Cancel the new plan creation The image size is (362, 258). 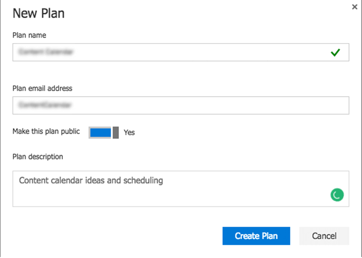(x=324, y=236)
